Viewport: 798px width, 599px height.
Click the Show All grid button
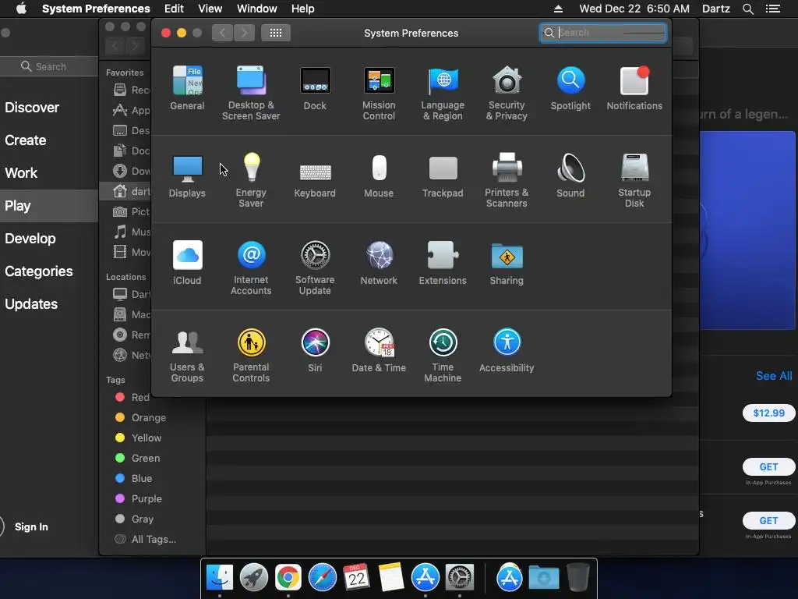pos(276,33)
